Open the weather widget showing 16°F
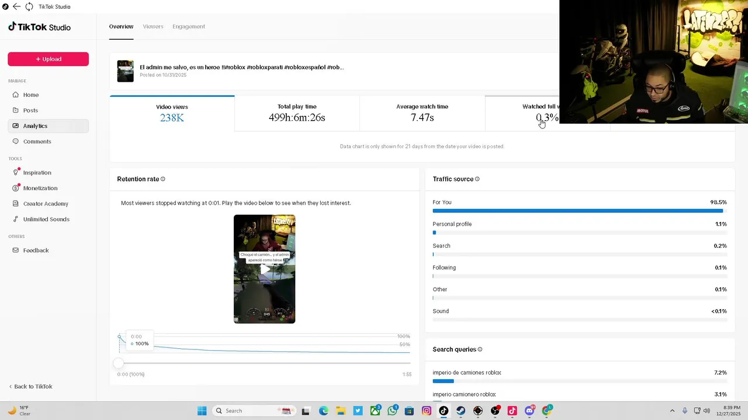The height and width of the screenshot is (420, 748). pyautogui.click(x=18, y=411)
